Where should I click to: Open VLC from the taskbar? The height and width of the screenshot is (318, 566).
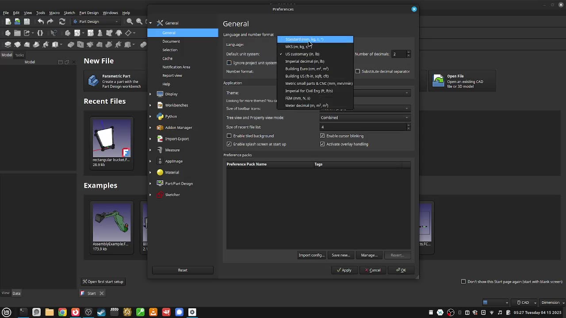pyautogui.click(x=153, y=312)
